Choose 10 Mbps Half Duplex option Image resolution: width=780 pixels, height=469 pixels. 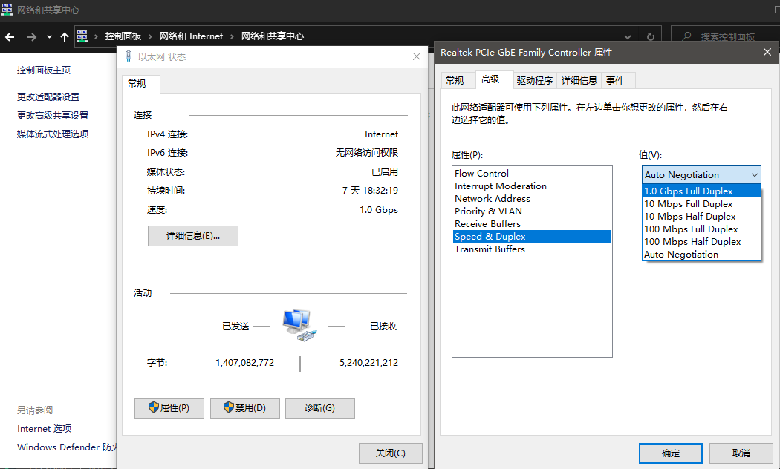pos(701,217)
